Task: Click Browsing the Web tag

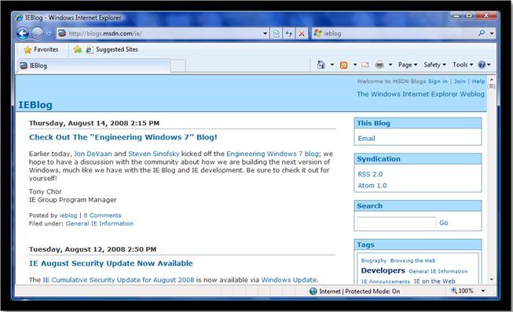Action: click(412, 260)
